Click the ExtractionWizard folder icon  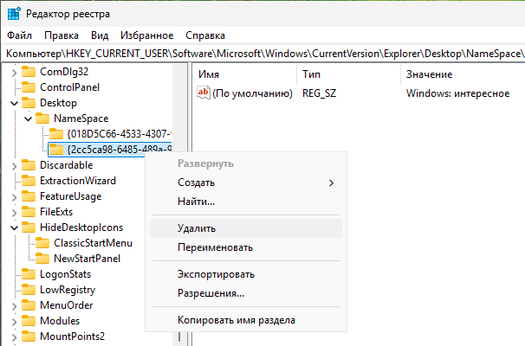coord(28,181)
